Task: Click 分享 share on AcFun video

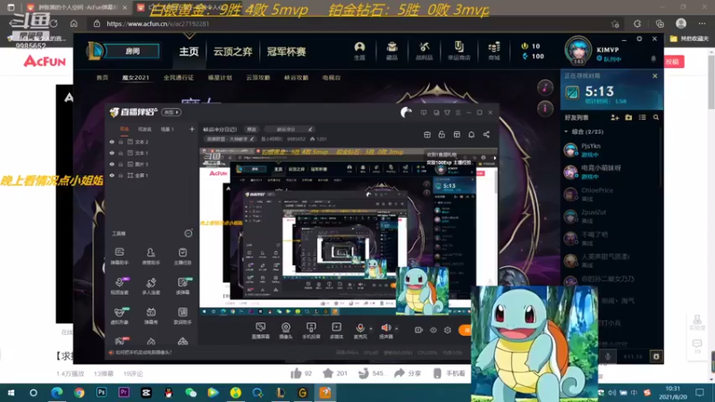Action: [408, 373]
